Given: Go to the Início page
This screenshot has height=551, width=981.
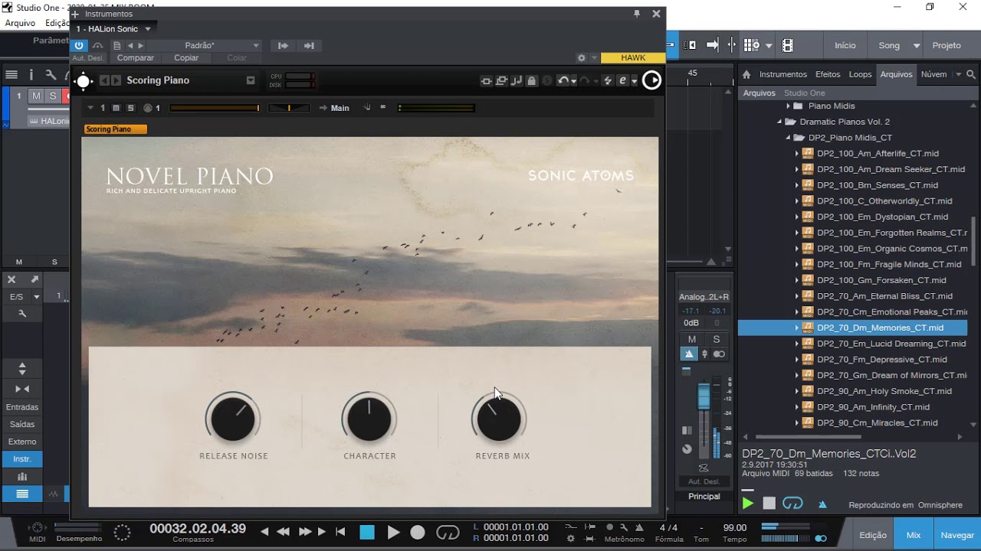Looking at the screenshot, I should (845, 46).
